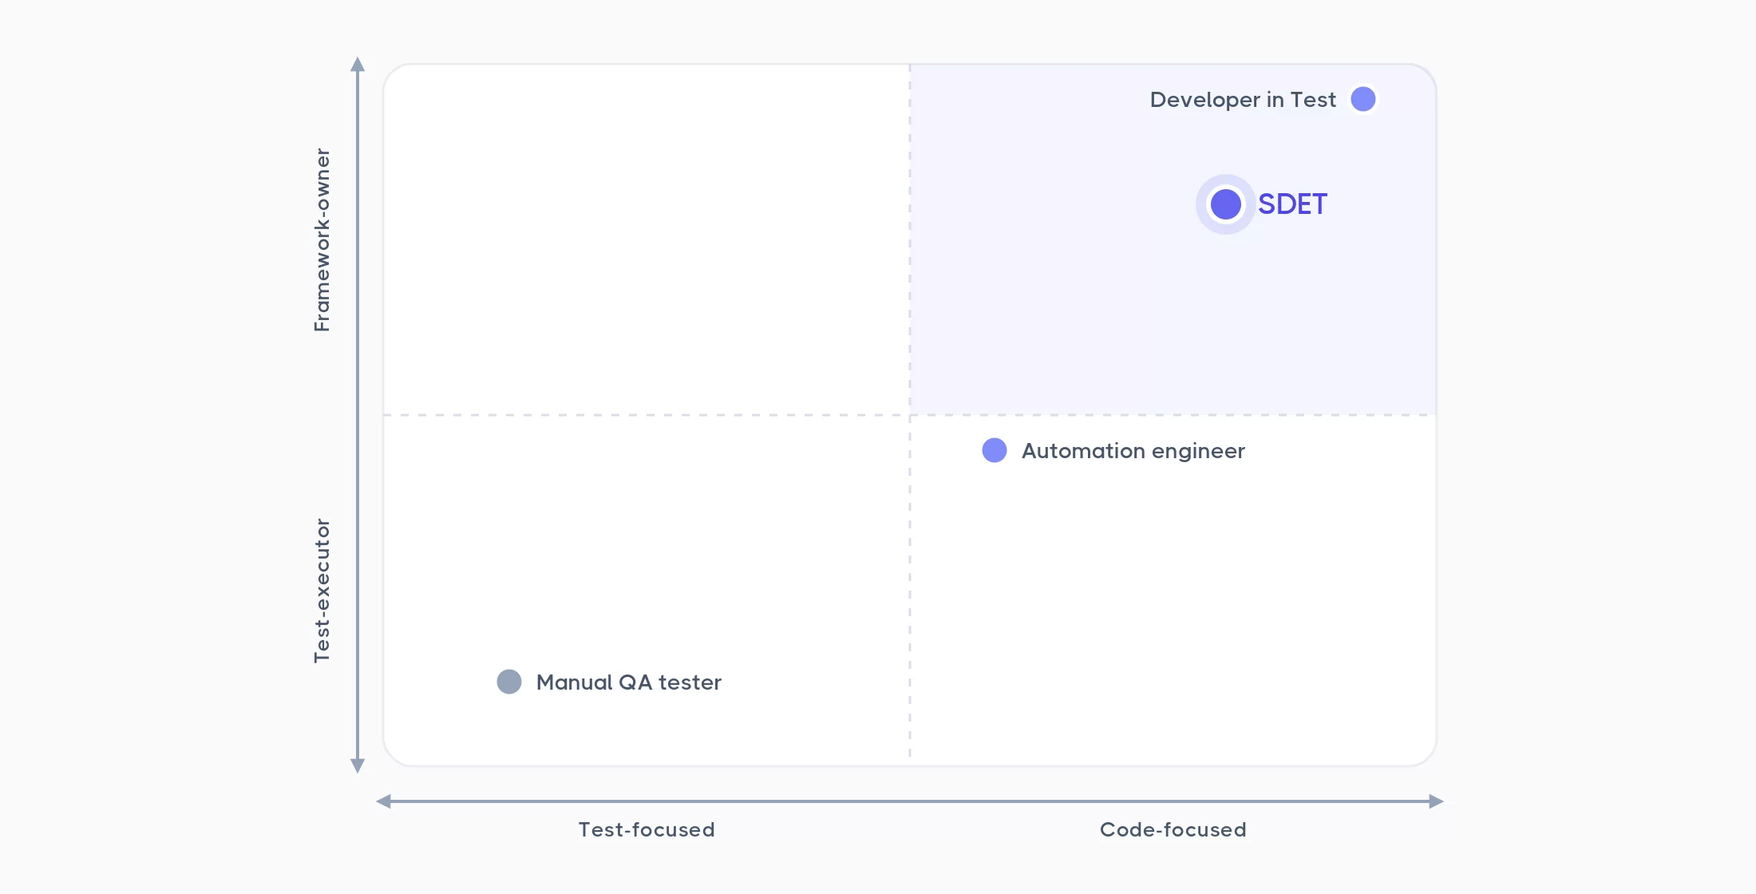Click the Test-focused axis label
This screenshot has width=1756, height=894.
pos(647,830)
